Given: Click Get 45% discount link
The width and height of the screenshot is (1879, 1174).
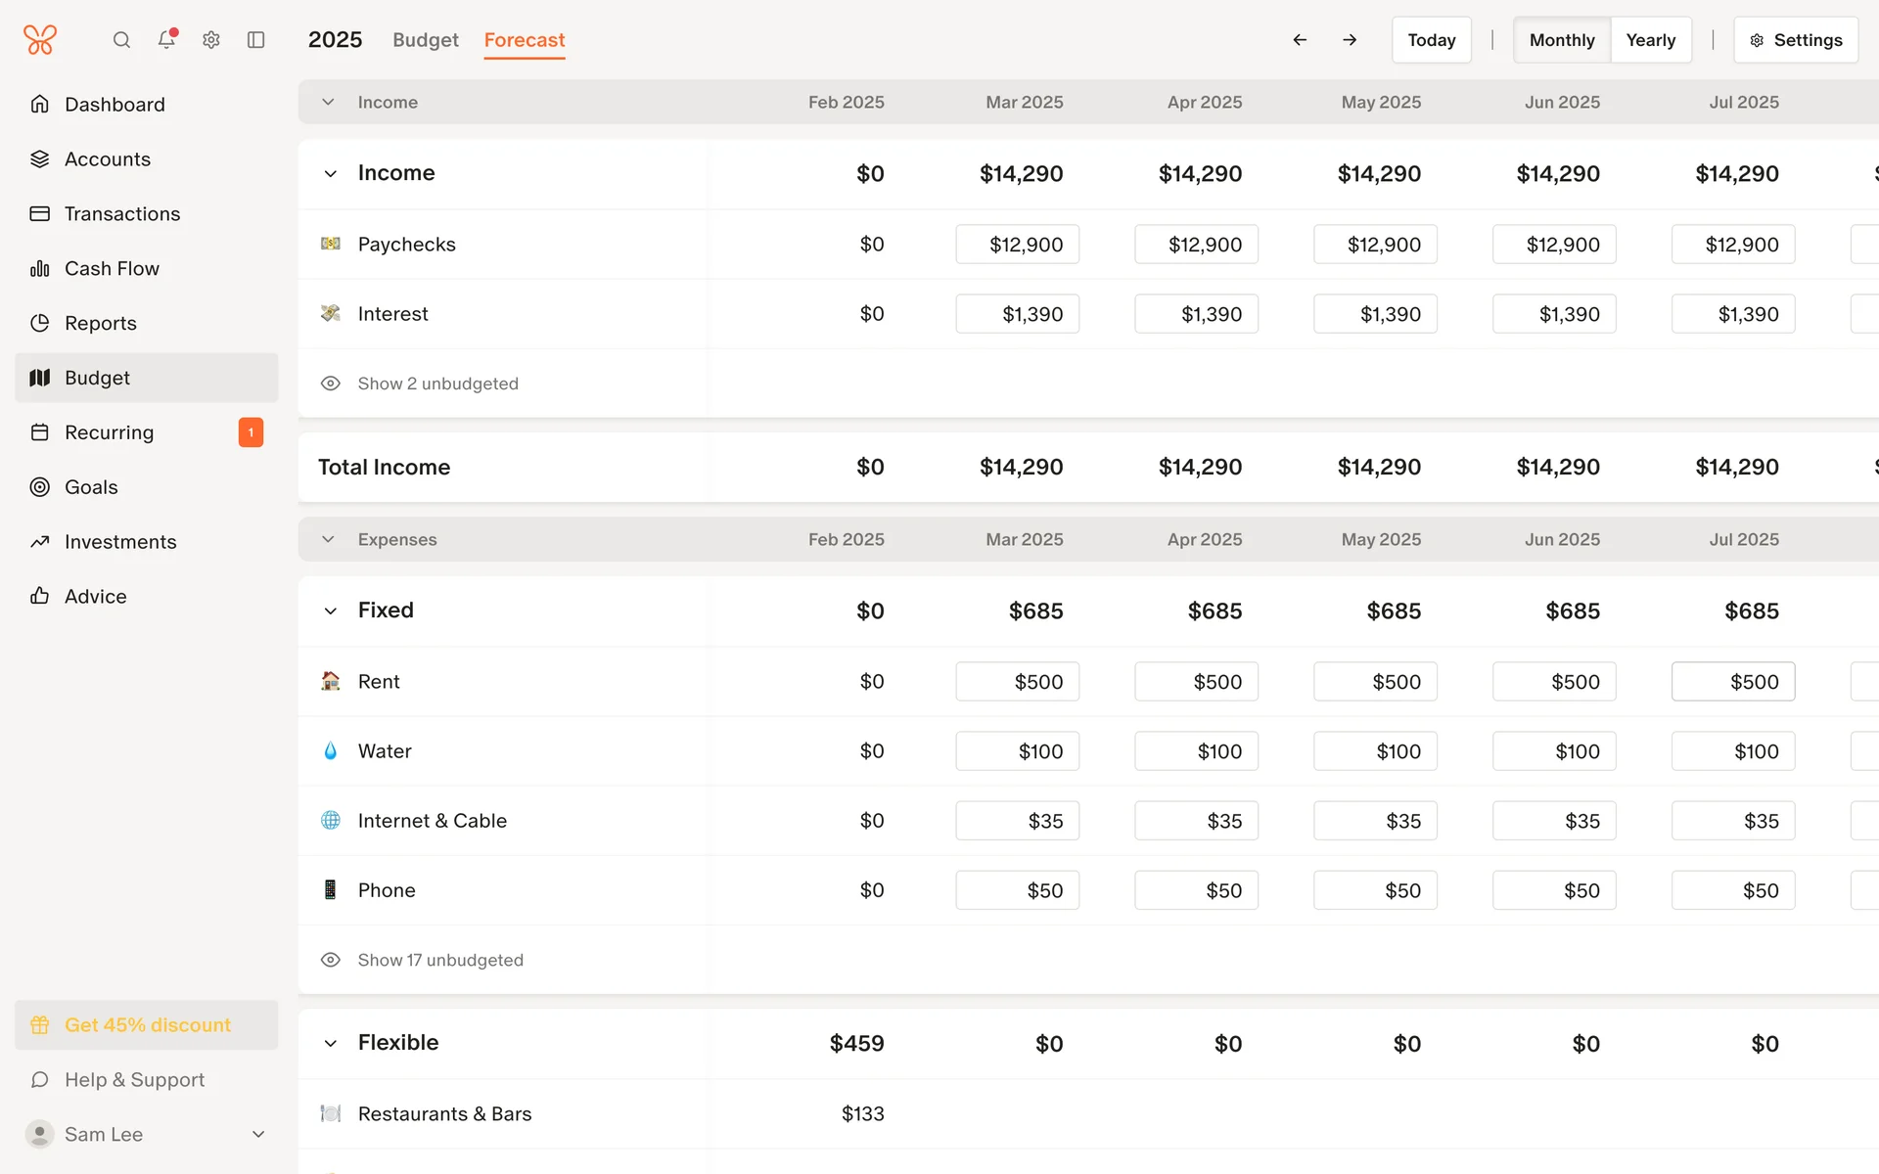Looking at the screenshot, I should [147, 1024].
